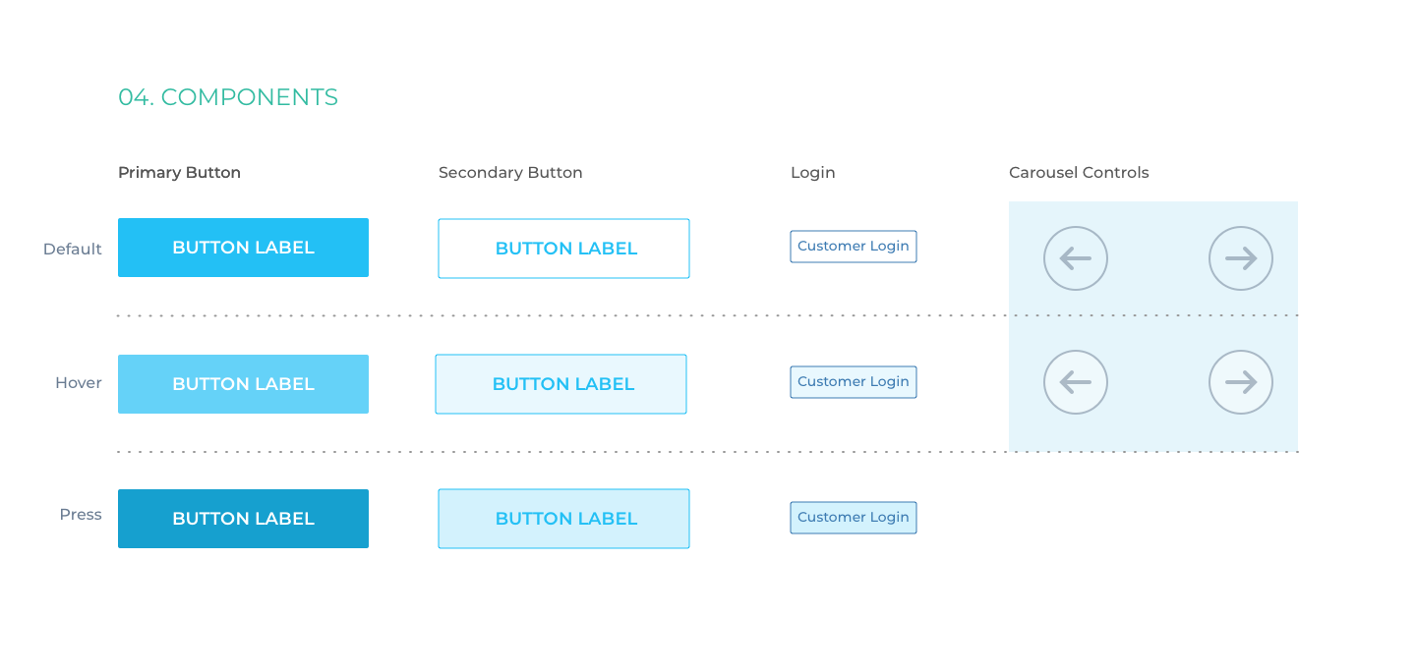1416x672 pixels.
Task: Click the "Press" row label
Action: (81, 515)
